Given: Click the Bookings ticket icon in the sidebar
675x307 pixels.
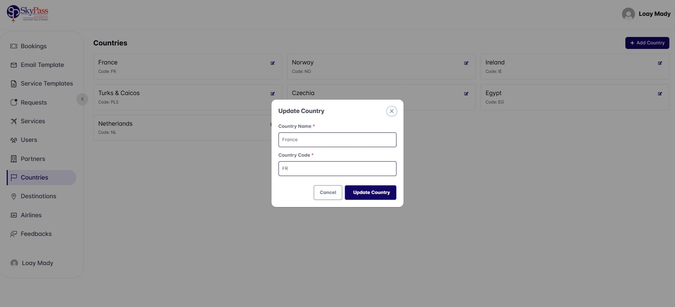Looking at the screenshot, I should [x=14, y=46].
